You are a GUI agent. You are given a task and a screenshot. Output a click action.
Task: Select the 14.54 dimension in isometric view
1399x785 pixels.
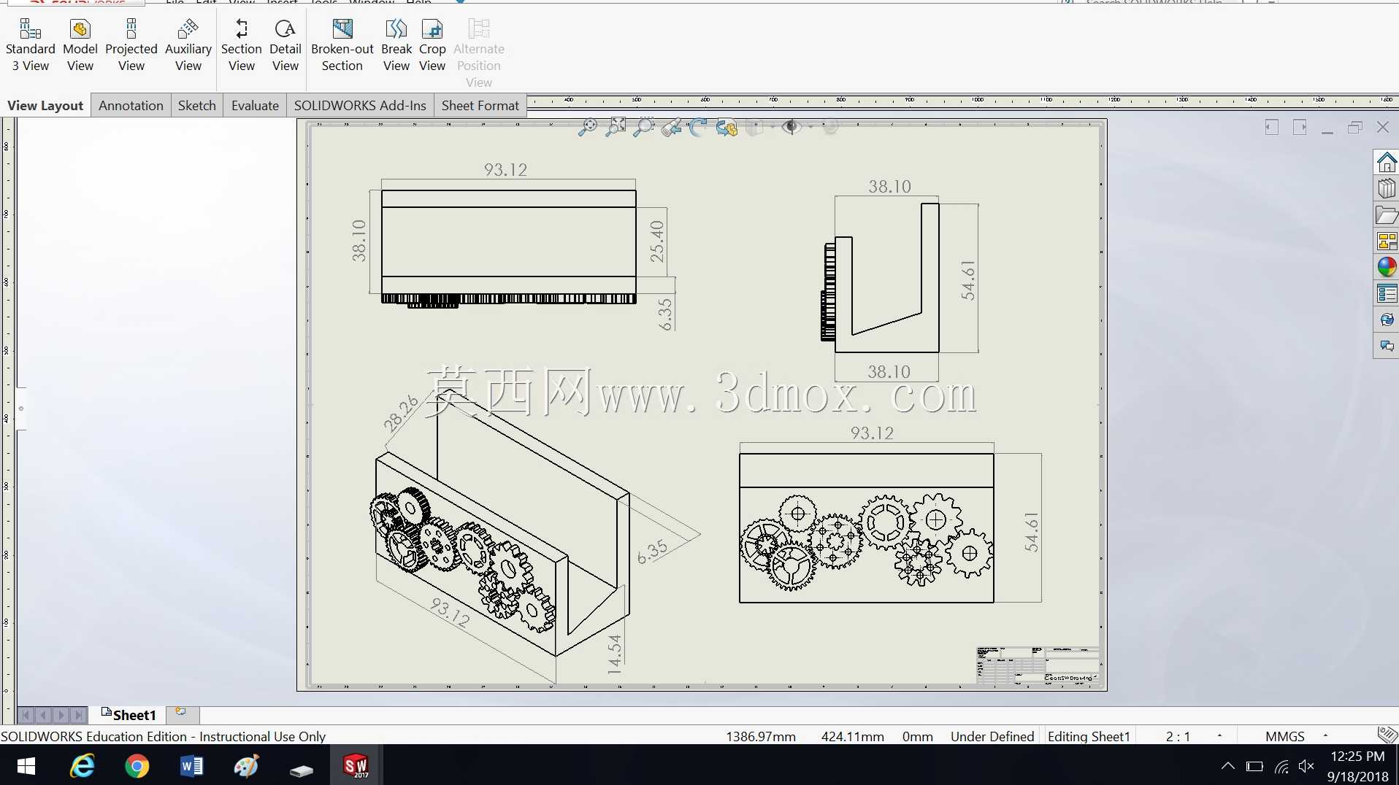(x=614, y=654)
